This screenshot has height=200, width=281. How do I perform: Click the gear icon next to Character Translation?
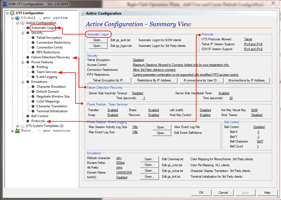33,106
